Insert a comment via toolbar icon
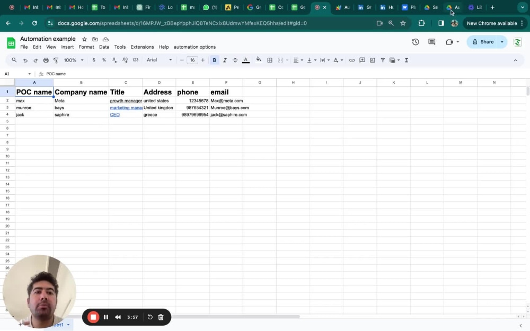This screenshot has height=331, width=530. (362, 60)
